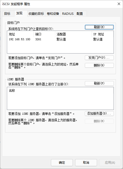Click the IP 地址 column header
Image resolution: width=123 pixels, height=169 pixels.
103,34
